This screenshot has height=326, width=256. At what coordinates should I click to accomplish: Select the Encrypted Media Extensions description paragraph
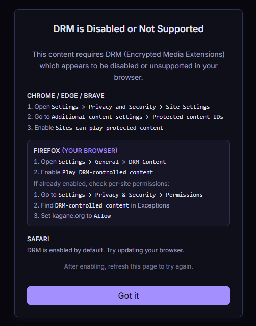point(129,66)
